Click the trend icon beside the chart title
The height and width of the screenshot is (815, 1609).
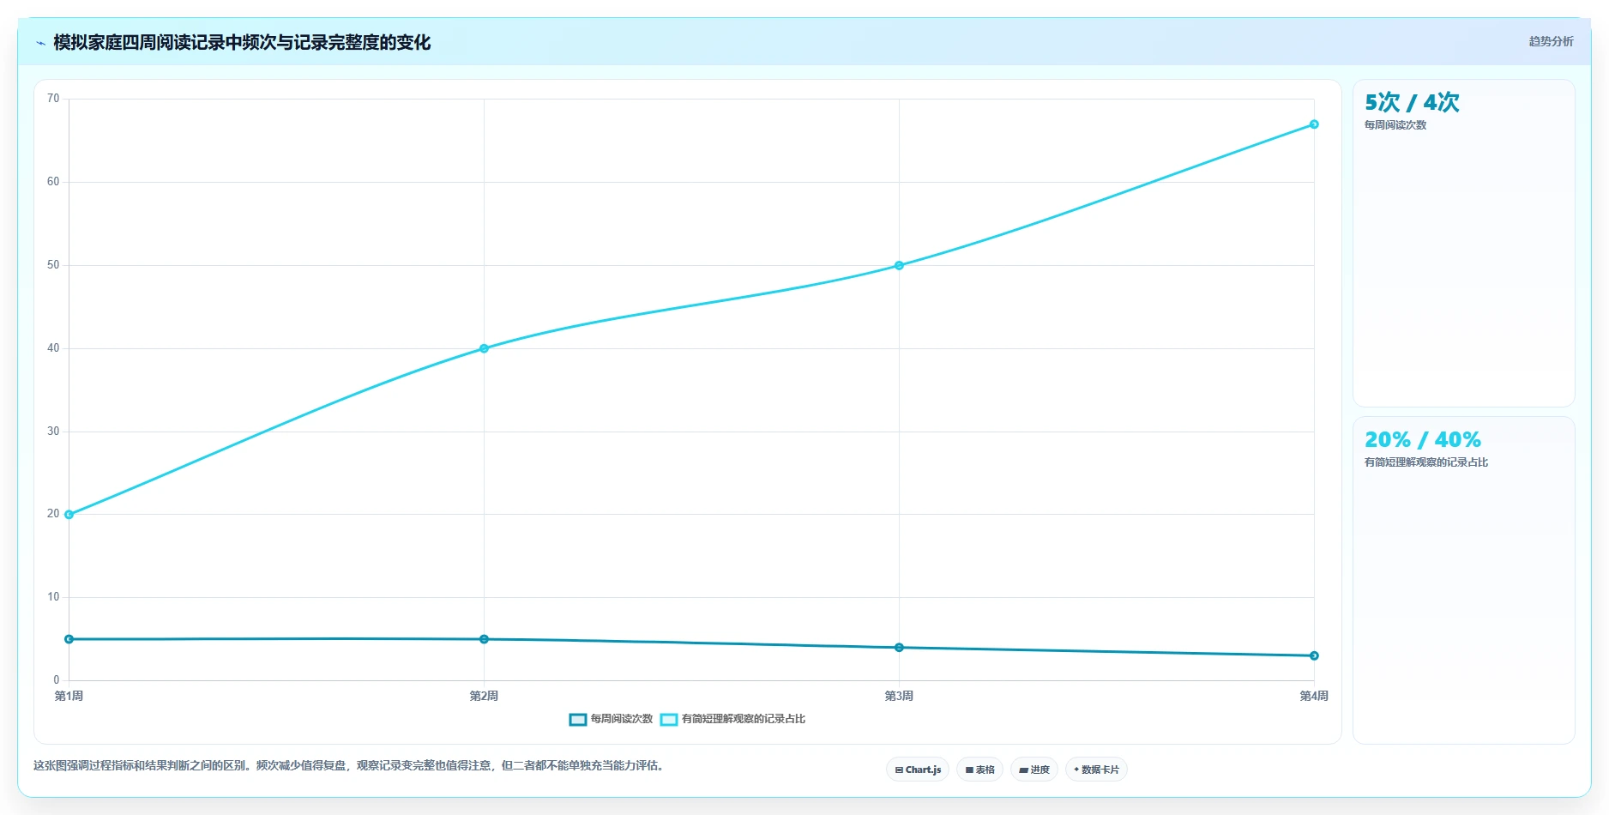tap(40, 43)
